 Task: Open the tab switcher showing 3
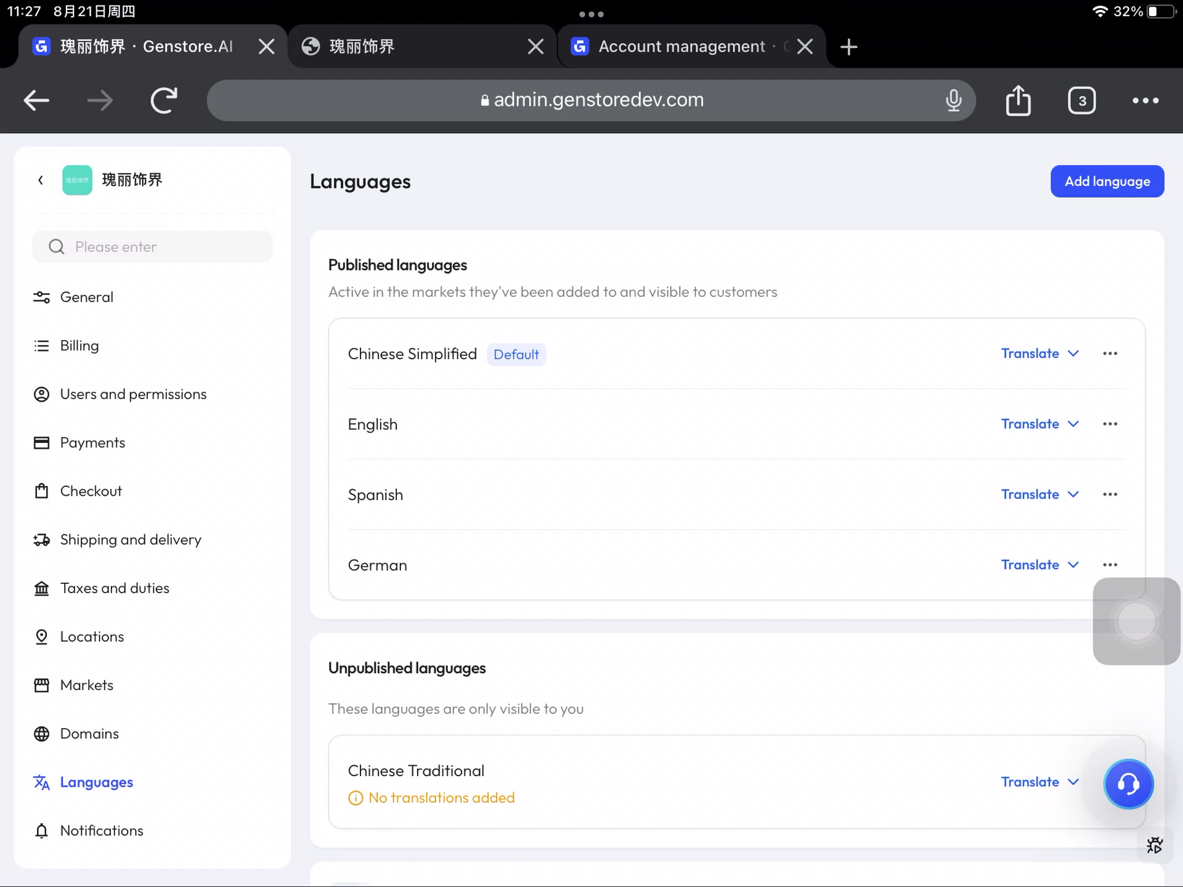(1081, 100)
